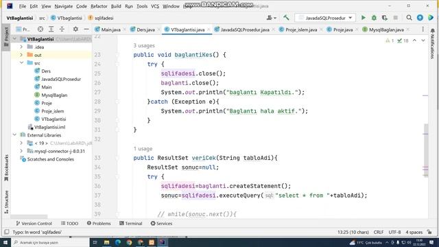
Task: Toggle the Project side tool window
Action: (x=6, y=37)
